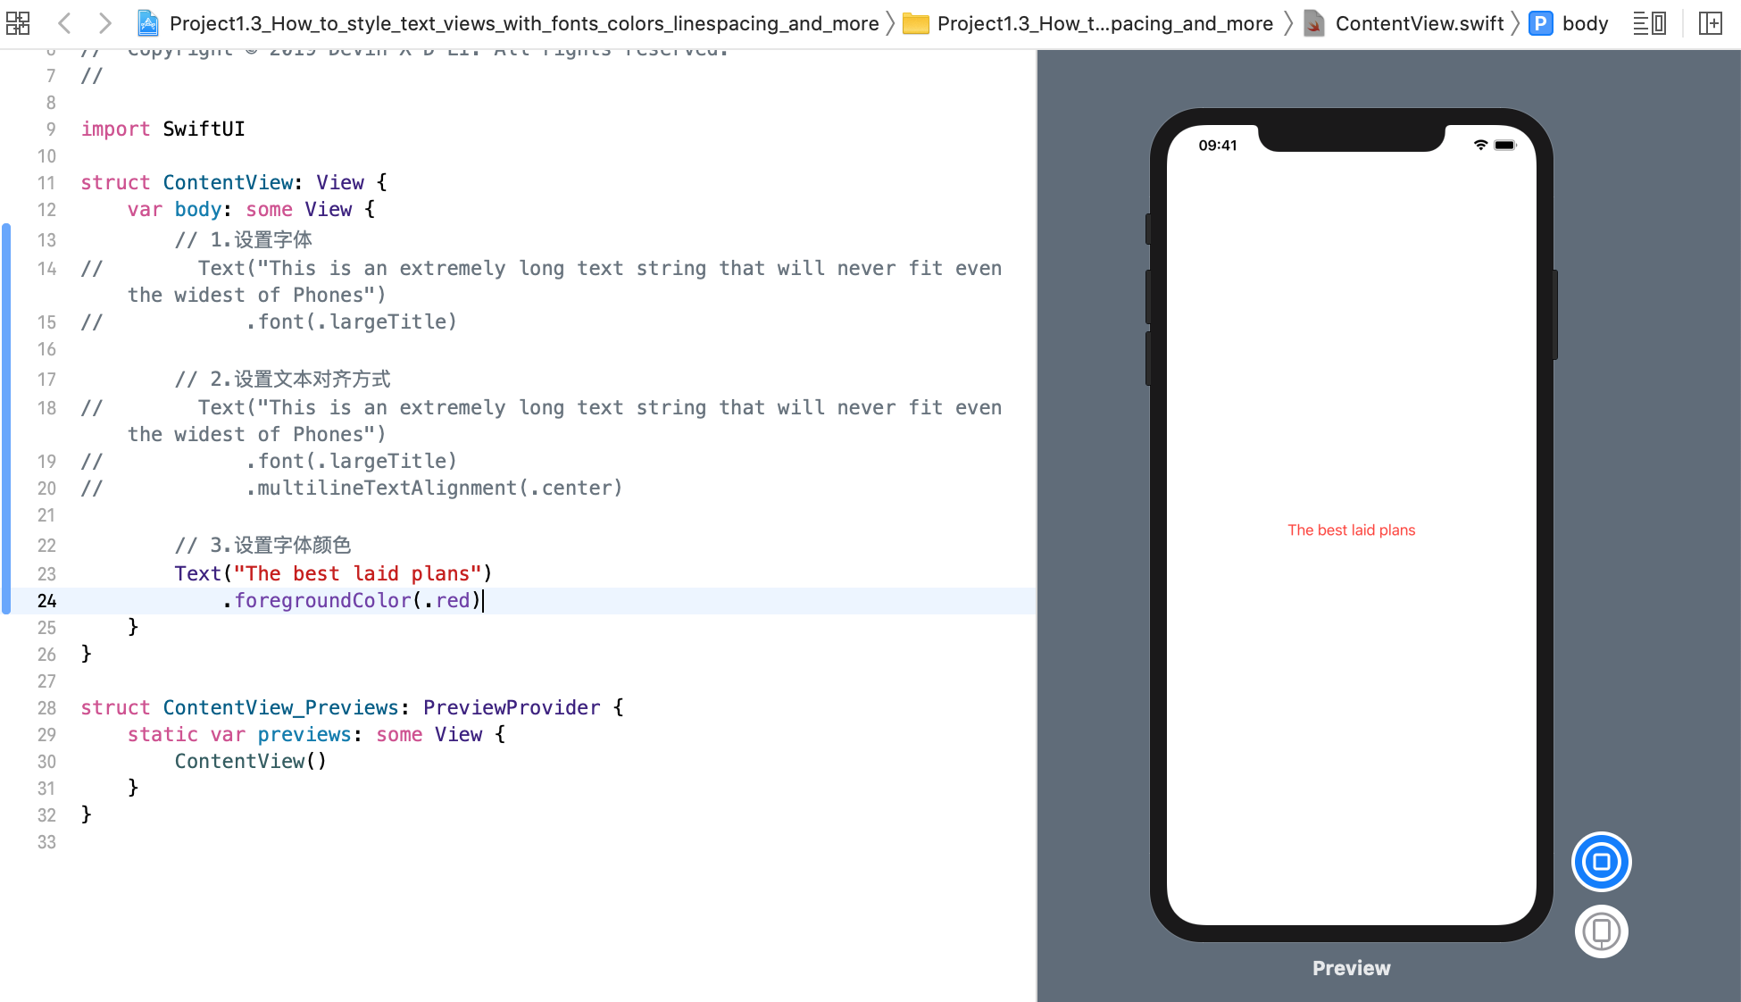Viewport: 1741px width, 1002px height.
Task: Click 'ContentView' in struct declaration line 11
Action: 228,183
